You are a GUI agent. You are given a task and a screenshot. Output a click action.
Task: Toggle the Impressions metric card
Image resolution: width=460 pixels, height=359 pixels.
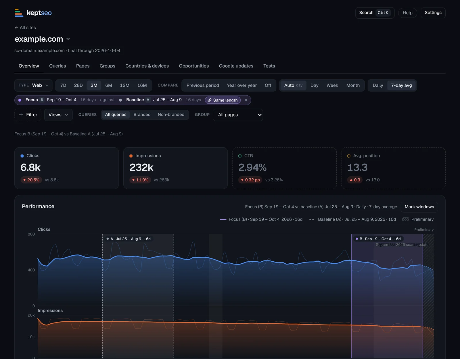(175, 168)
